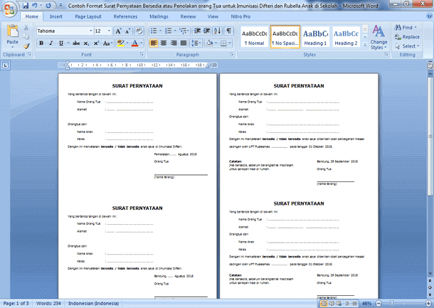Cut selection with scissors icon
The height and width of the screenshot is (308, 434).
pos(26,28)
